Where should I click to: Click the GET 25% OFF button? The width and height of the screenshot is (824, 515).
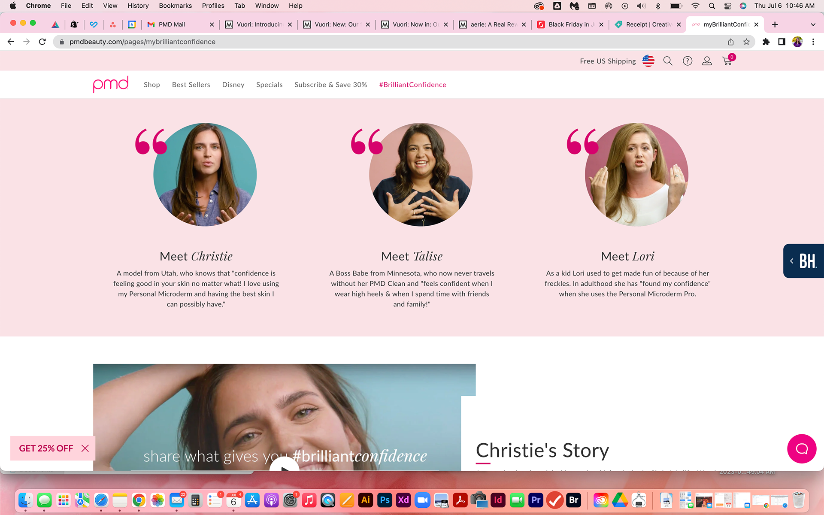pyautogui.click(x=46, y=448)
